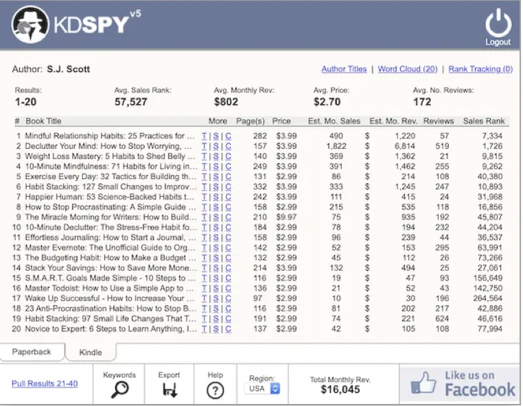Click T link for 10-Minute Declutter row
Viewport: 523px width, 406px height.
click(204, 227)
